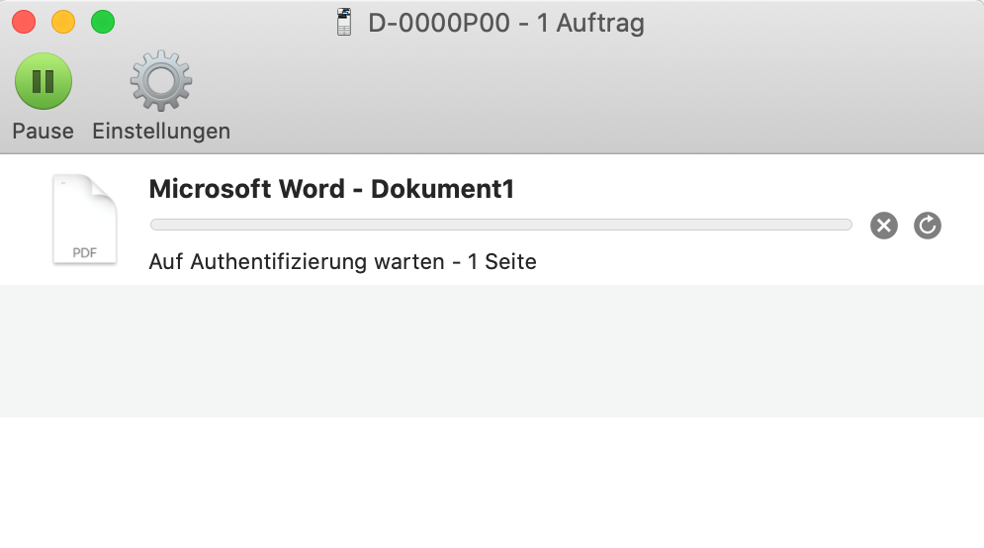
Task: Click the 'Einstellungen' label
Action: [x=161, y=132]
